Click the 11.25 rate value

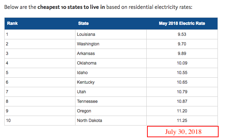coord(182,121)
